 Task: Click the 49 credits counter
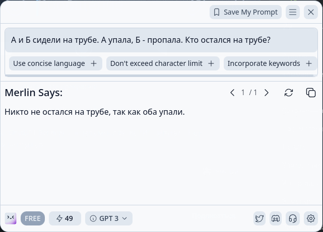[65, 218]
